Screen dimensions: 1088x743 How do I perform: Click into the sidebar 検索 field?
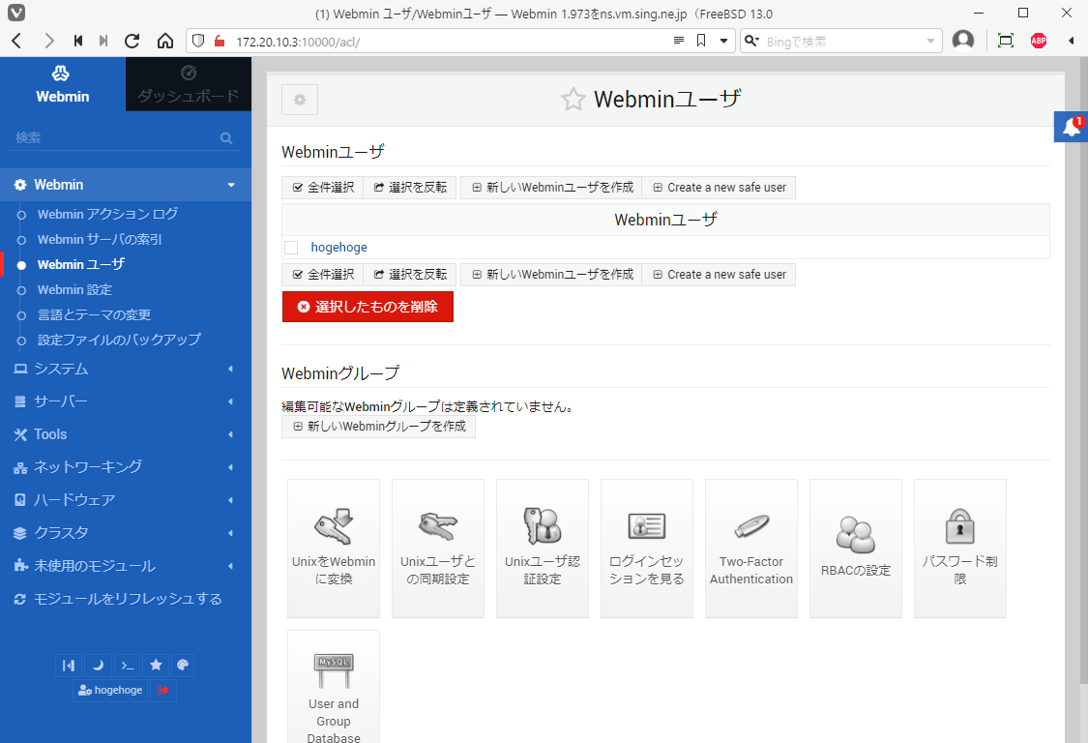pos(114,137)
